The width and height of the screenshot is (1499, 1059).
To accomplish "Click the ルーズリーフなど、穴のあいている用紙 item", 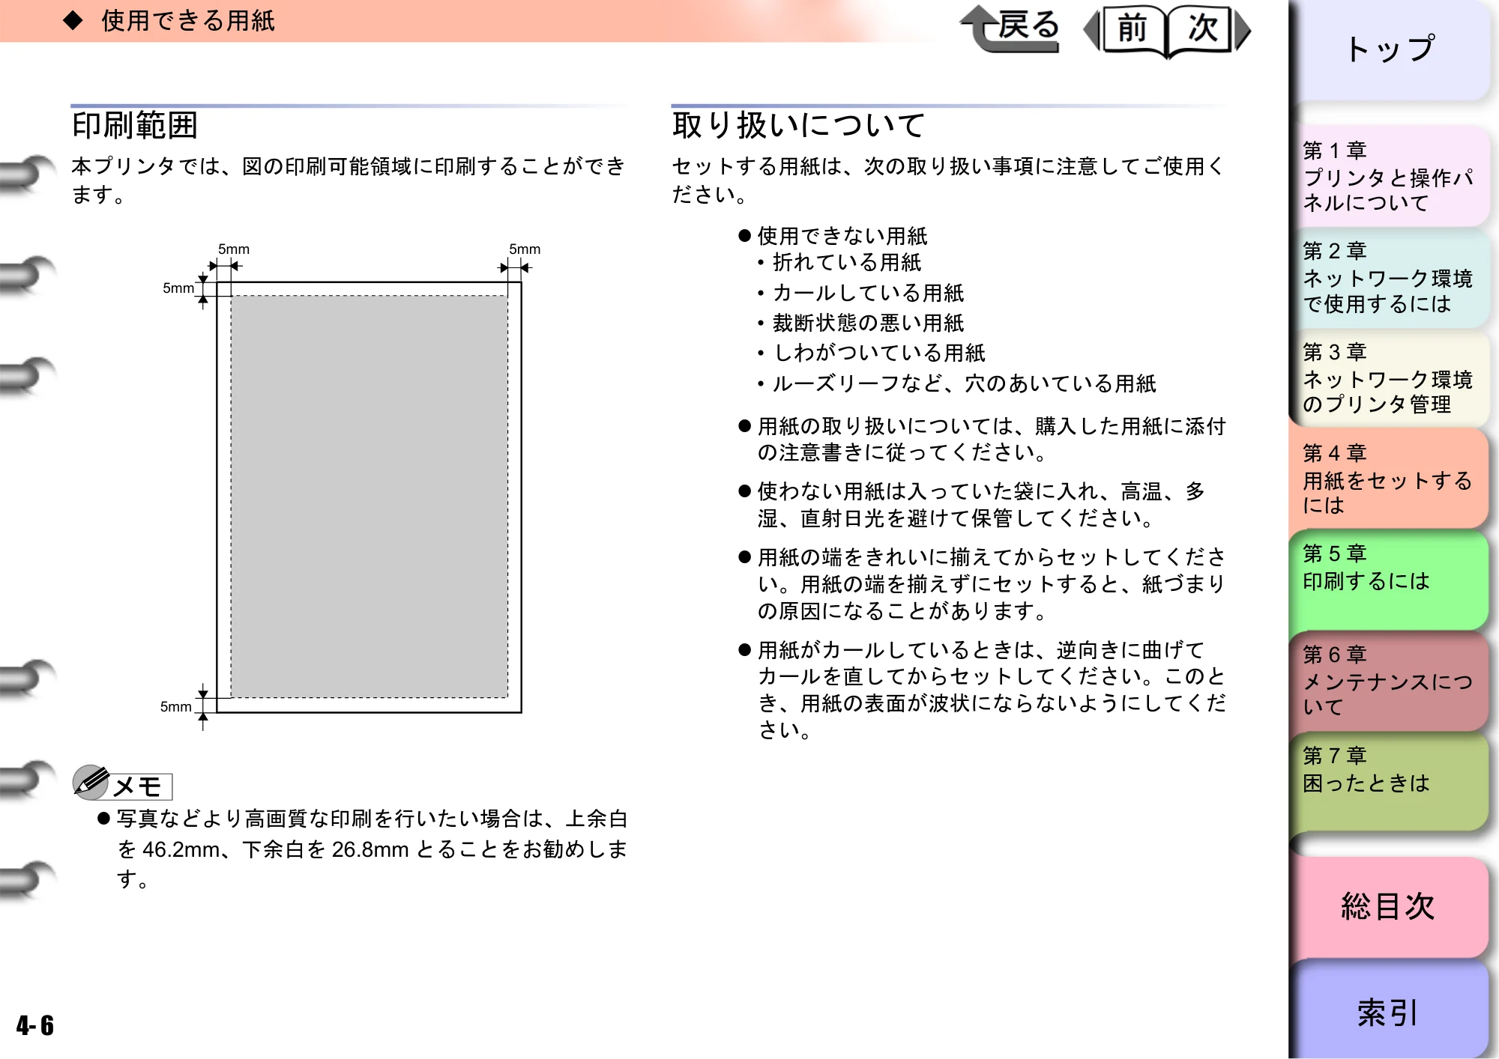I will pyautogui.click(x=965, y=383).
